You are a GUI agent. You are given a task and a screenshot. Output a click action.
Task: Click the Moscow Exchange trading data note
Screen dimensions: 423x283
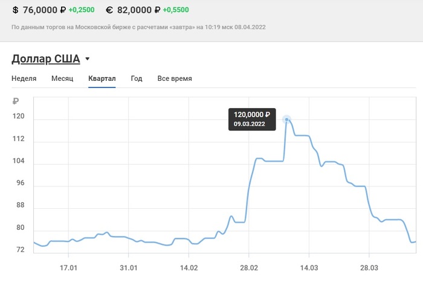pos(139,27)
